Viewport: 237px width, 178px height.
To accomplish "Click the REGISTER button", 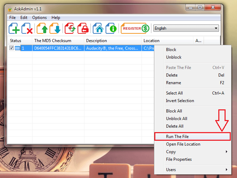I will click(x=135, y=29).
